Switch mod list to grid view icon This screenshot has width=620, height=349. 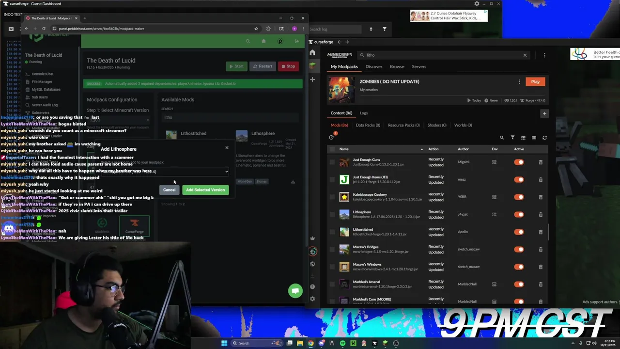[x=523, y=138]
